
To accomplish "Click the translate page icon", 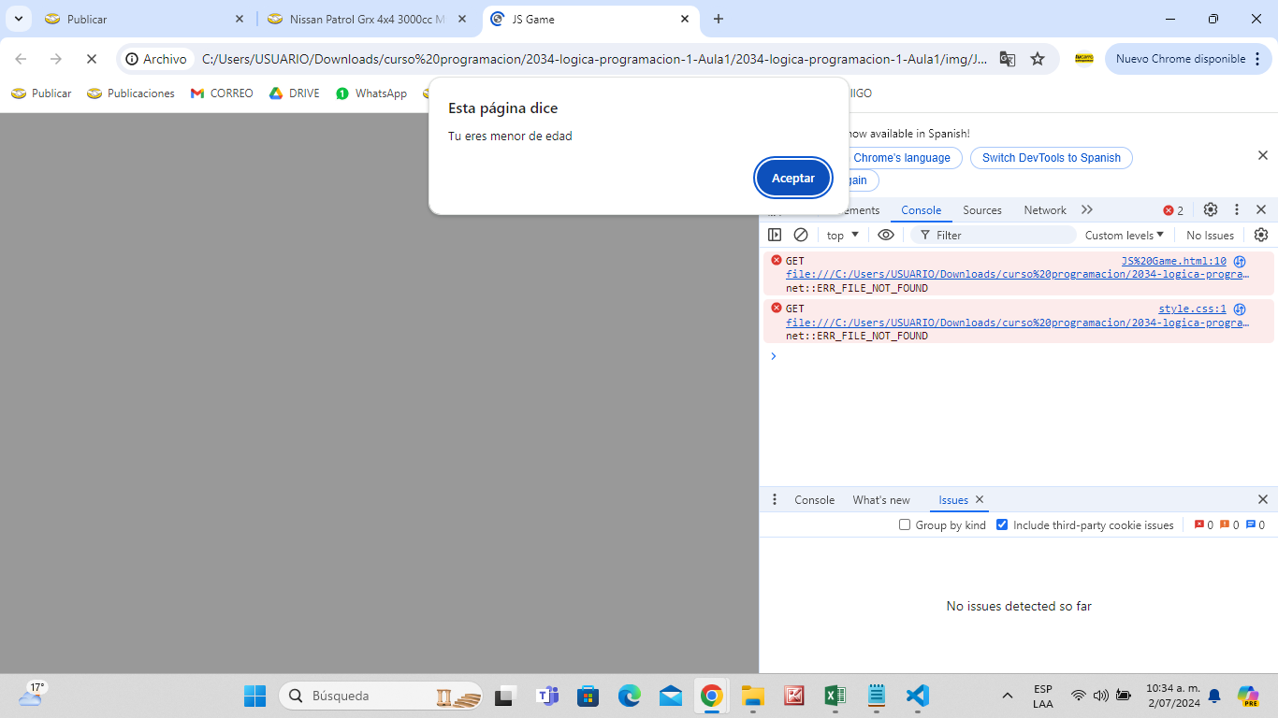I will point(1008,59).
